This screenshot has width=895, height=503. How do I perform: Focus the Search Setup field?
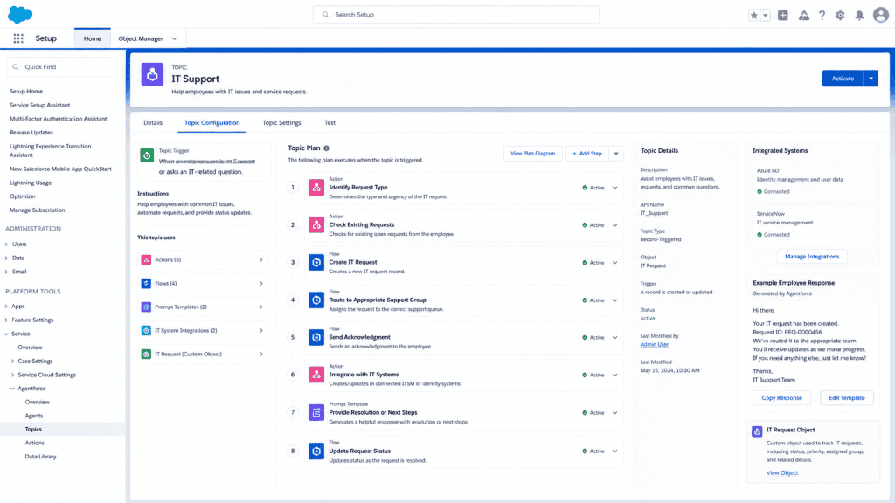tap(455, 15)
